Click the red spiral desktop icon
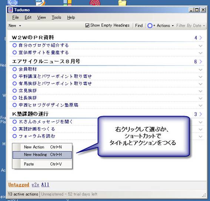The height and width of the screenshot is (201, 210). tap(95, 3)
